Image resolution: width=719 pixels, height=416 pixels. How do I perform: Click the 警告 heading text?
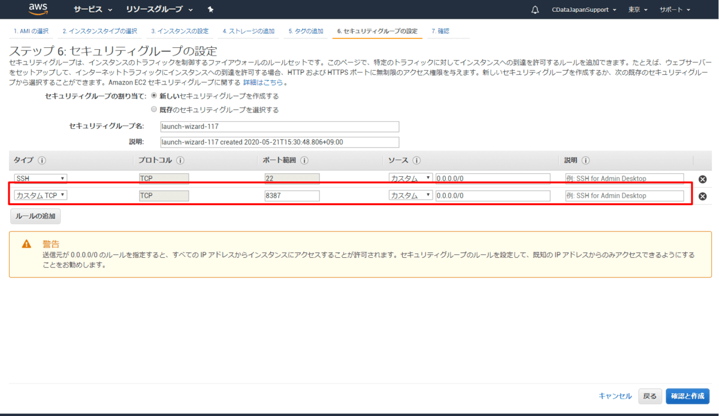tap(51, 244)
